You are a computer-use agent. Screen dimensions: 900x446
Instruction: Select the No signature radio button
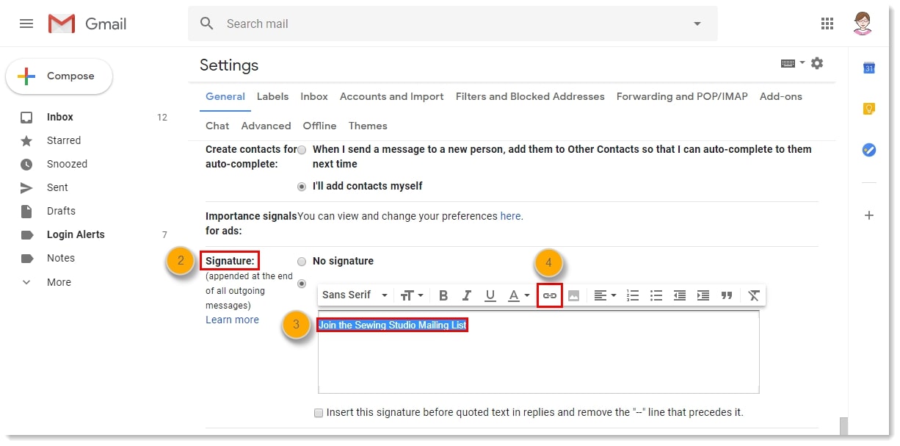point(302,262)
